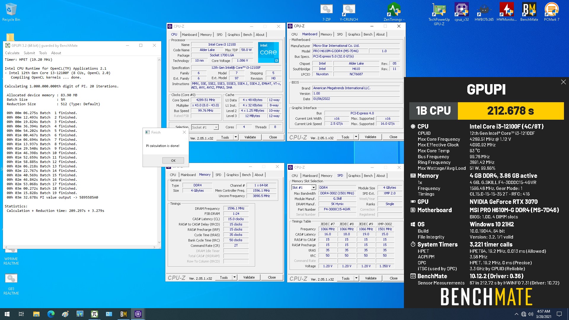569x320 pixels.
Task: Open the notification center icon
Action: (559, 314)
